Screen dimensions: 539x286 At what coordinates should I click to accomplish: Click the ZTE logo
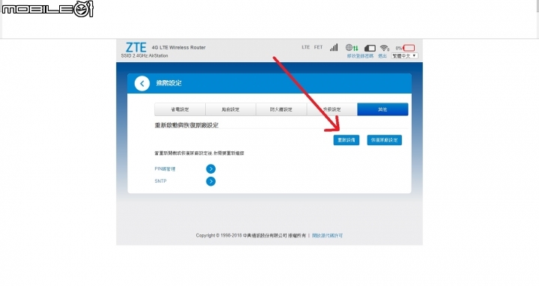pos(135,47)
